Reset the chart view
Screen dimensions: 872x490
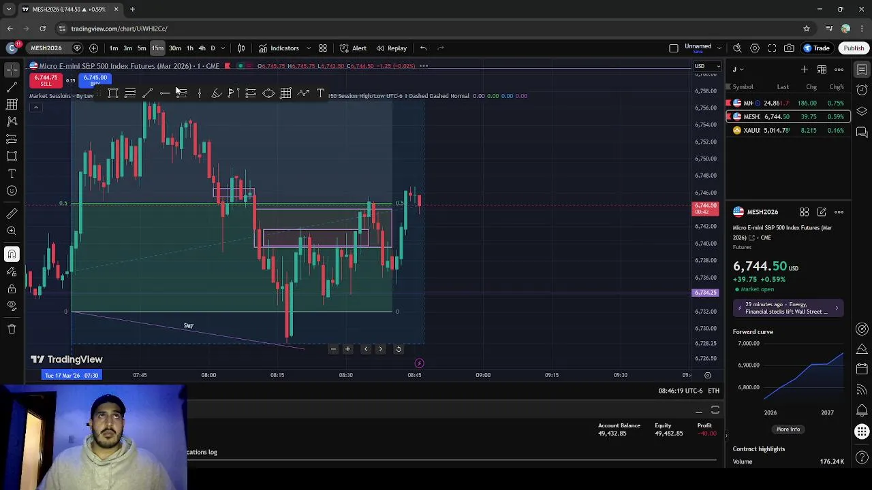[399, 349]
